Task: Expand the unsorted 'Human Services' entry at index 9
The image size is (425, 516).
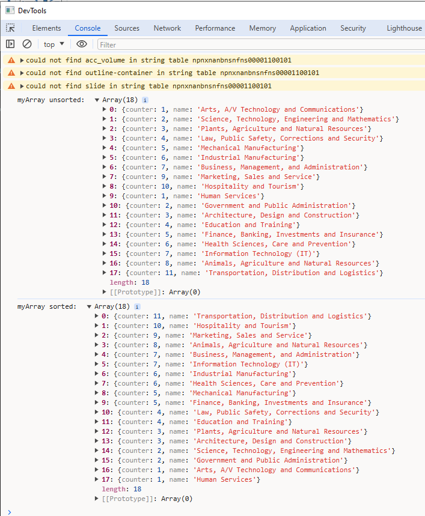Action: point(106,196)
